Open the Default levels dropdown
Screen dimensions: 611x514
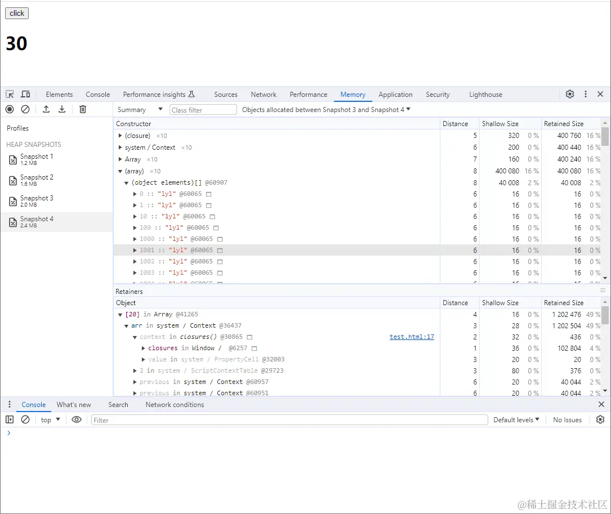516,419
